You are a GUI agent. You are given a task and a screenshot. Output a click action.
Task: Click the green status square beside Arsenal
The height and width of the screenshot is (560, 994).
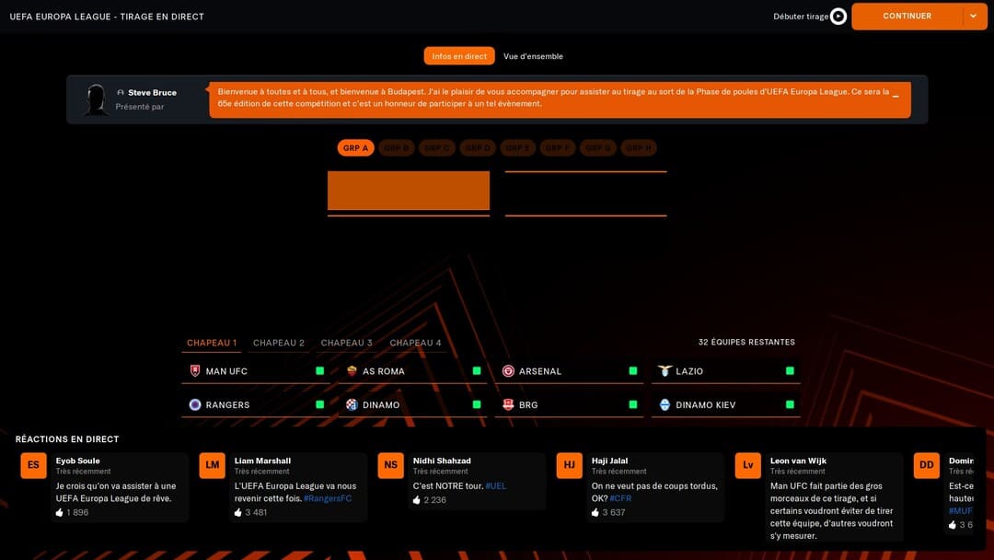(x=633, y=371)
